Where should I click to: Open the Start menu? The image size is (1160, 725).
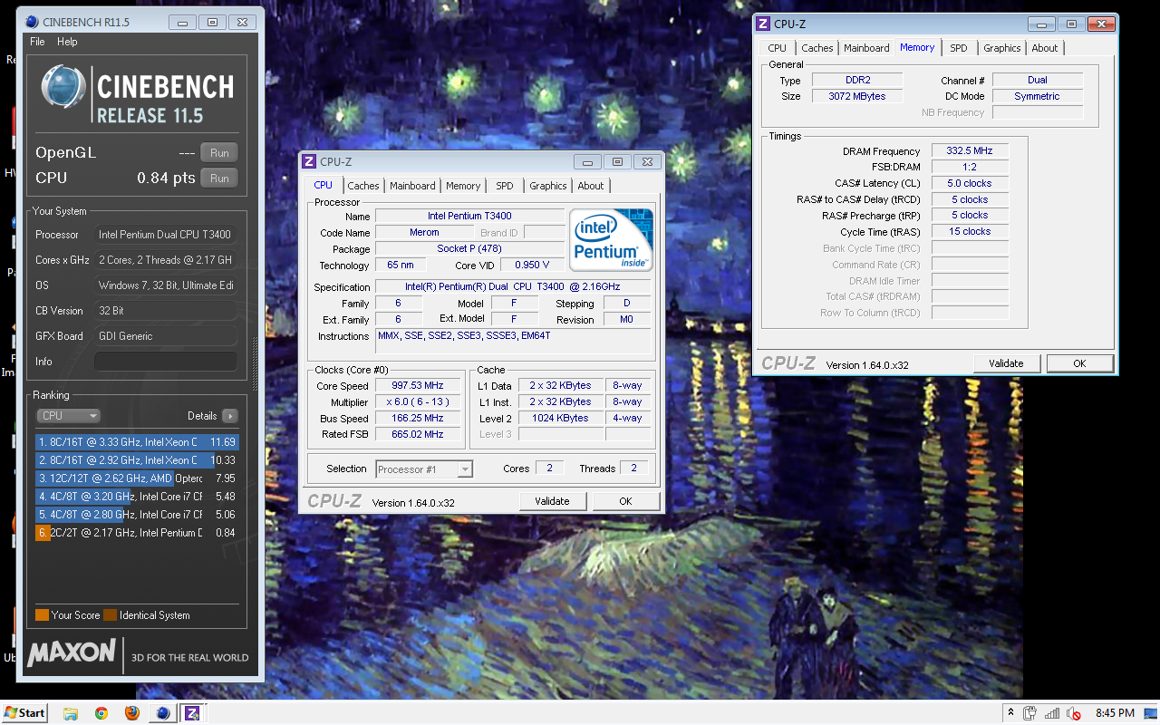click(24, 712)
